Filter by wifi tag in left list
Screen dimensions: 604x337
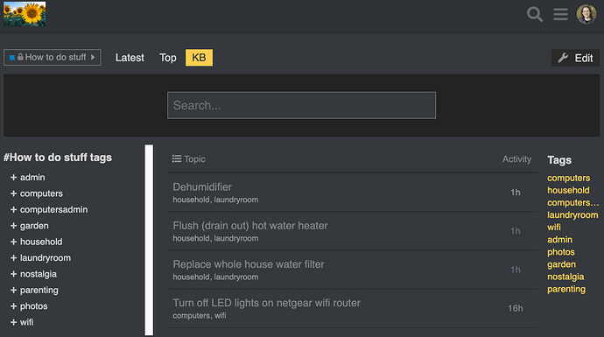point(26,322)
